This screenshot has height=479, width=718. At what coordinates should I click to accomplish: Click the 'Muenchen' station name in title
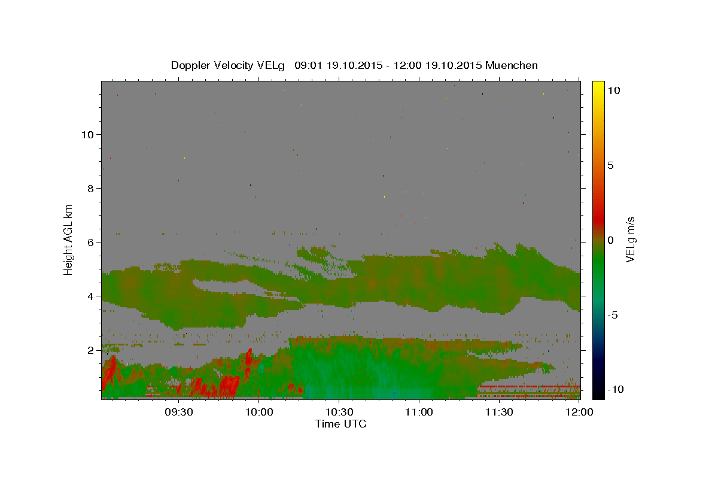pos(512,65)
